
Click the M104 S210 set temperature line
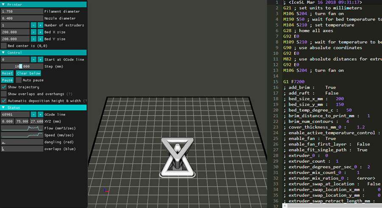(319, 25)
